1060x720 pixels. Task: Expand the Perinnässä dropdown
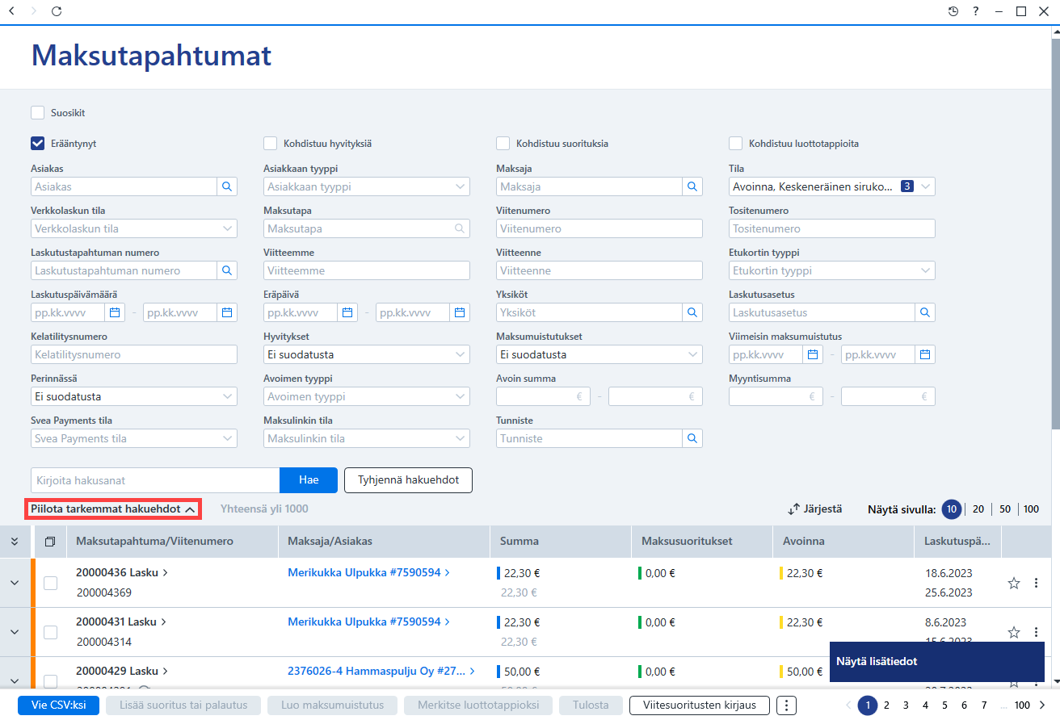(x=134, y=396)
